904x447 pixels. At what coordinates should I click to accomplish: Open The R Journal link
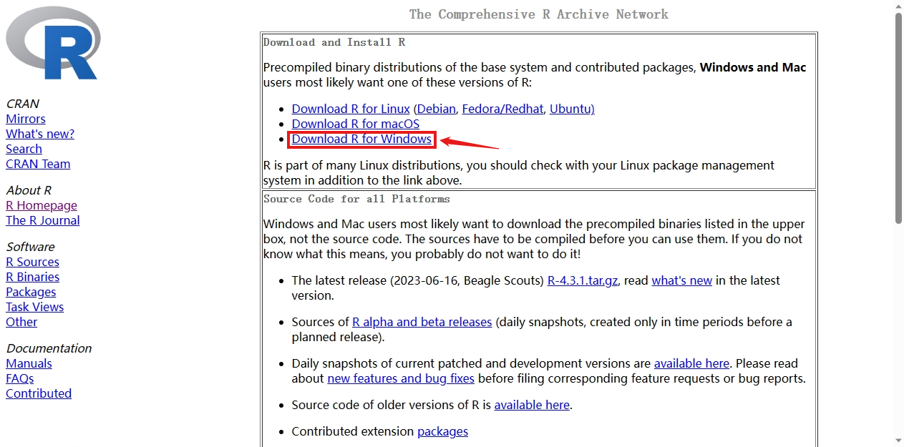42,220
